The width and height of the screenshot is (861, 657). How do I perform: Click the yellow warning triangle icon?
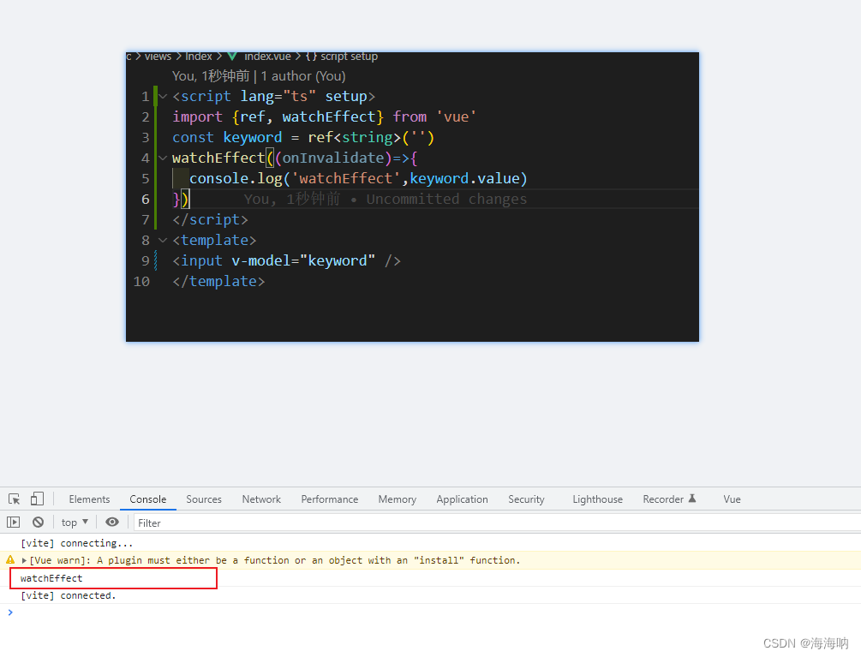click(x=10, y=560)
